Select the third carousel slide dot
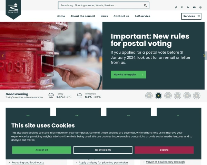Screen dimensions: 207x165 [x=168, y=96]
